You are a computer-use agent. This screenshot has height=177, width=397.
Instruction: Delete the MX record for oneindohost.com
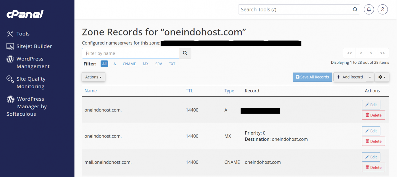[x=373, y=141]
